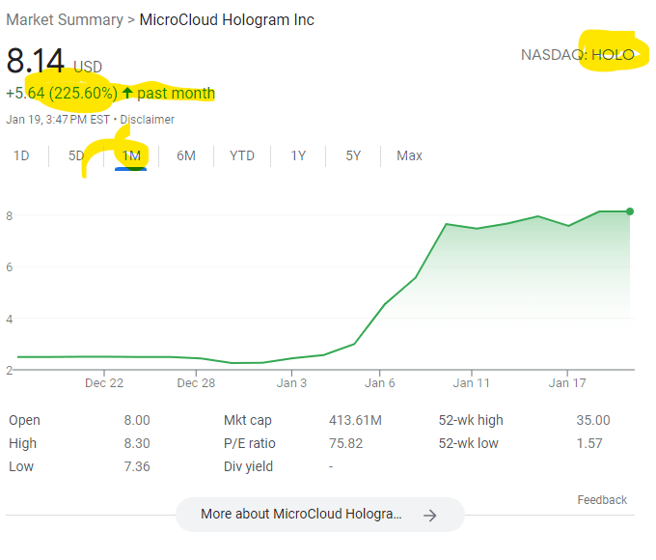Open the 1Y chart view
This screenshot has height=560, width=656.
tap(298, 155)
